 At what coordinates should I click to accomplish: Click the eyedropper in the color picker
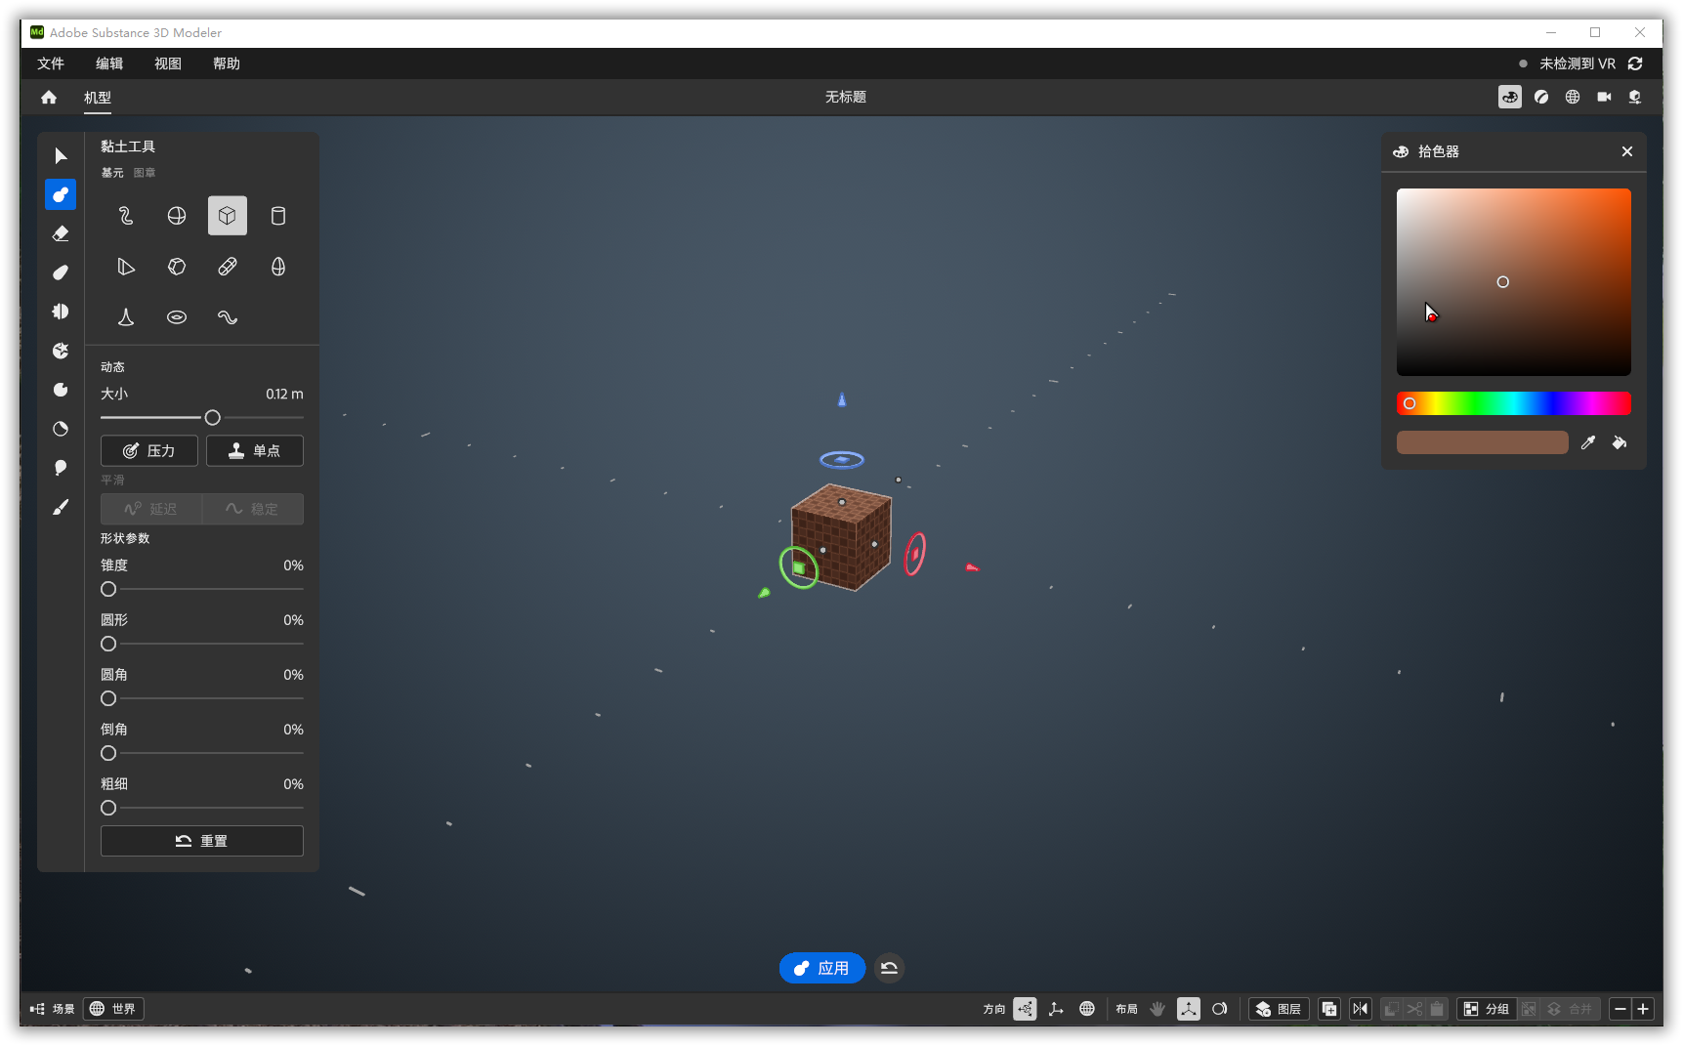click(1588, 442)
